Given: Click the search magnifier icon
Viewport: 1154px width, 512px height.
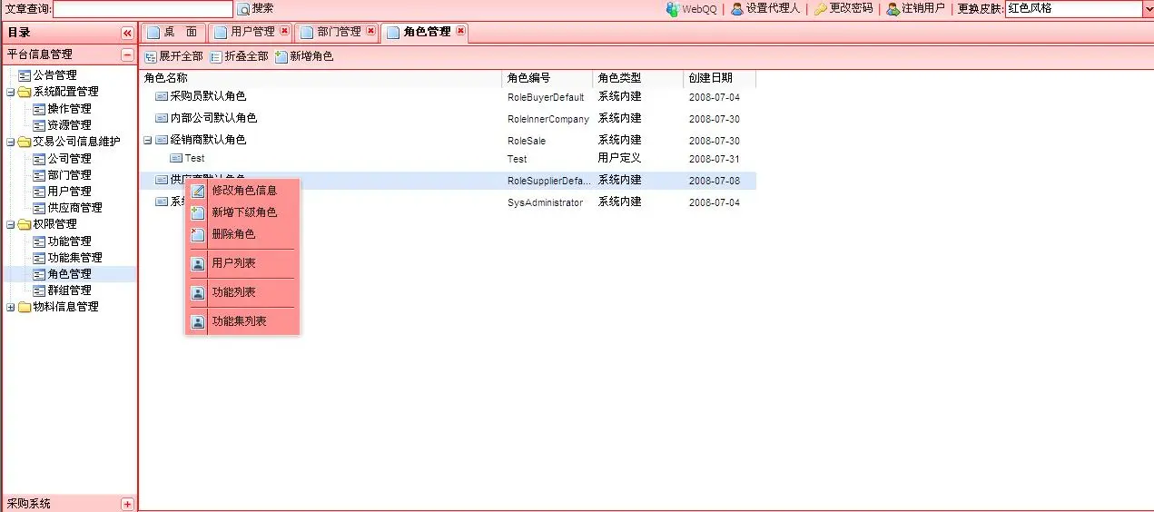Looking at the screenshot, I should [243, 9].
